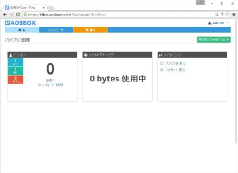Click the monitor icon beside パソコンを表示
This screenshot has height=173, width=238.
pyautogui.click(x=162, y=63)
